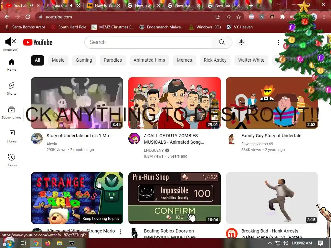Select the 'Rick Astley' filter chip
331x248 pixels.
pos(215,60)
